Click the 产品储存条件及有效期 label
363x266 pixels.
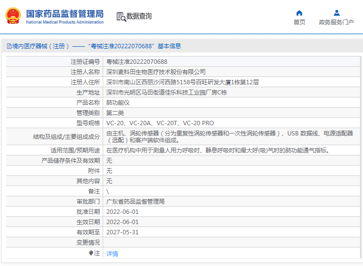pyautogui.click(x=71, y=161)
